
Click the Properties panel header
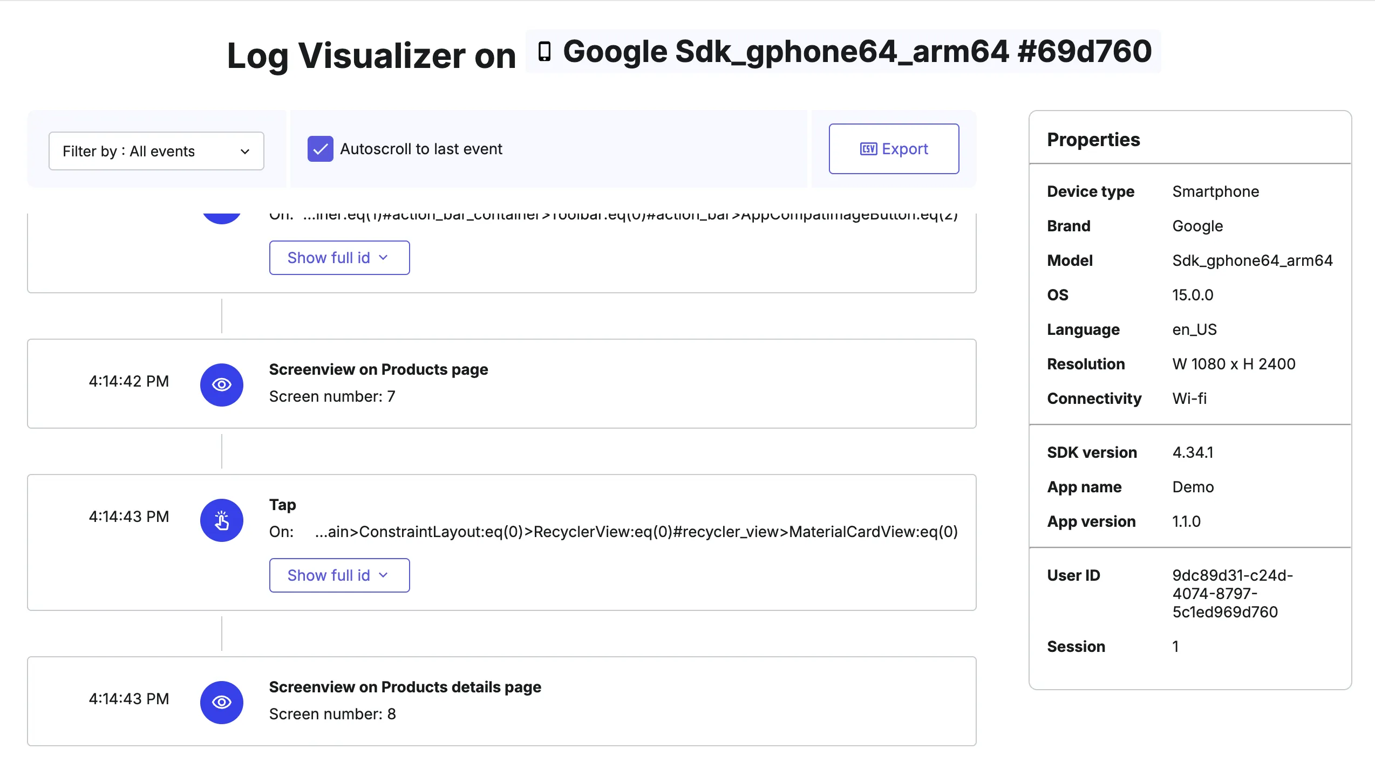tap(1093, 139)
